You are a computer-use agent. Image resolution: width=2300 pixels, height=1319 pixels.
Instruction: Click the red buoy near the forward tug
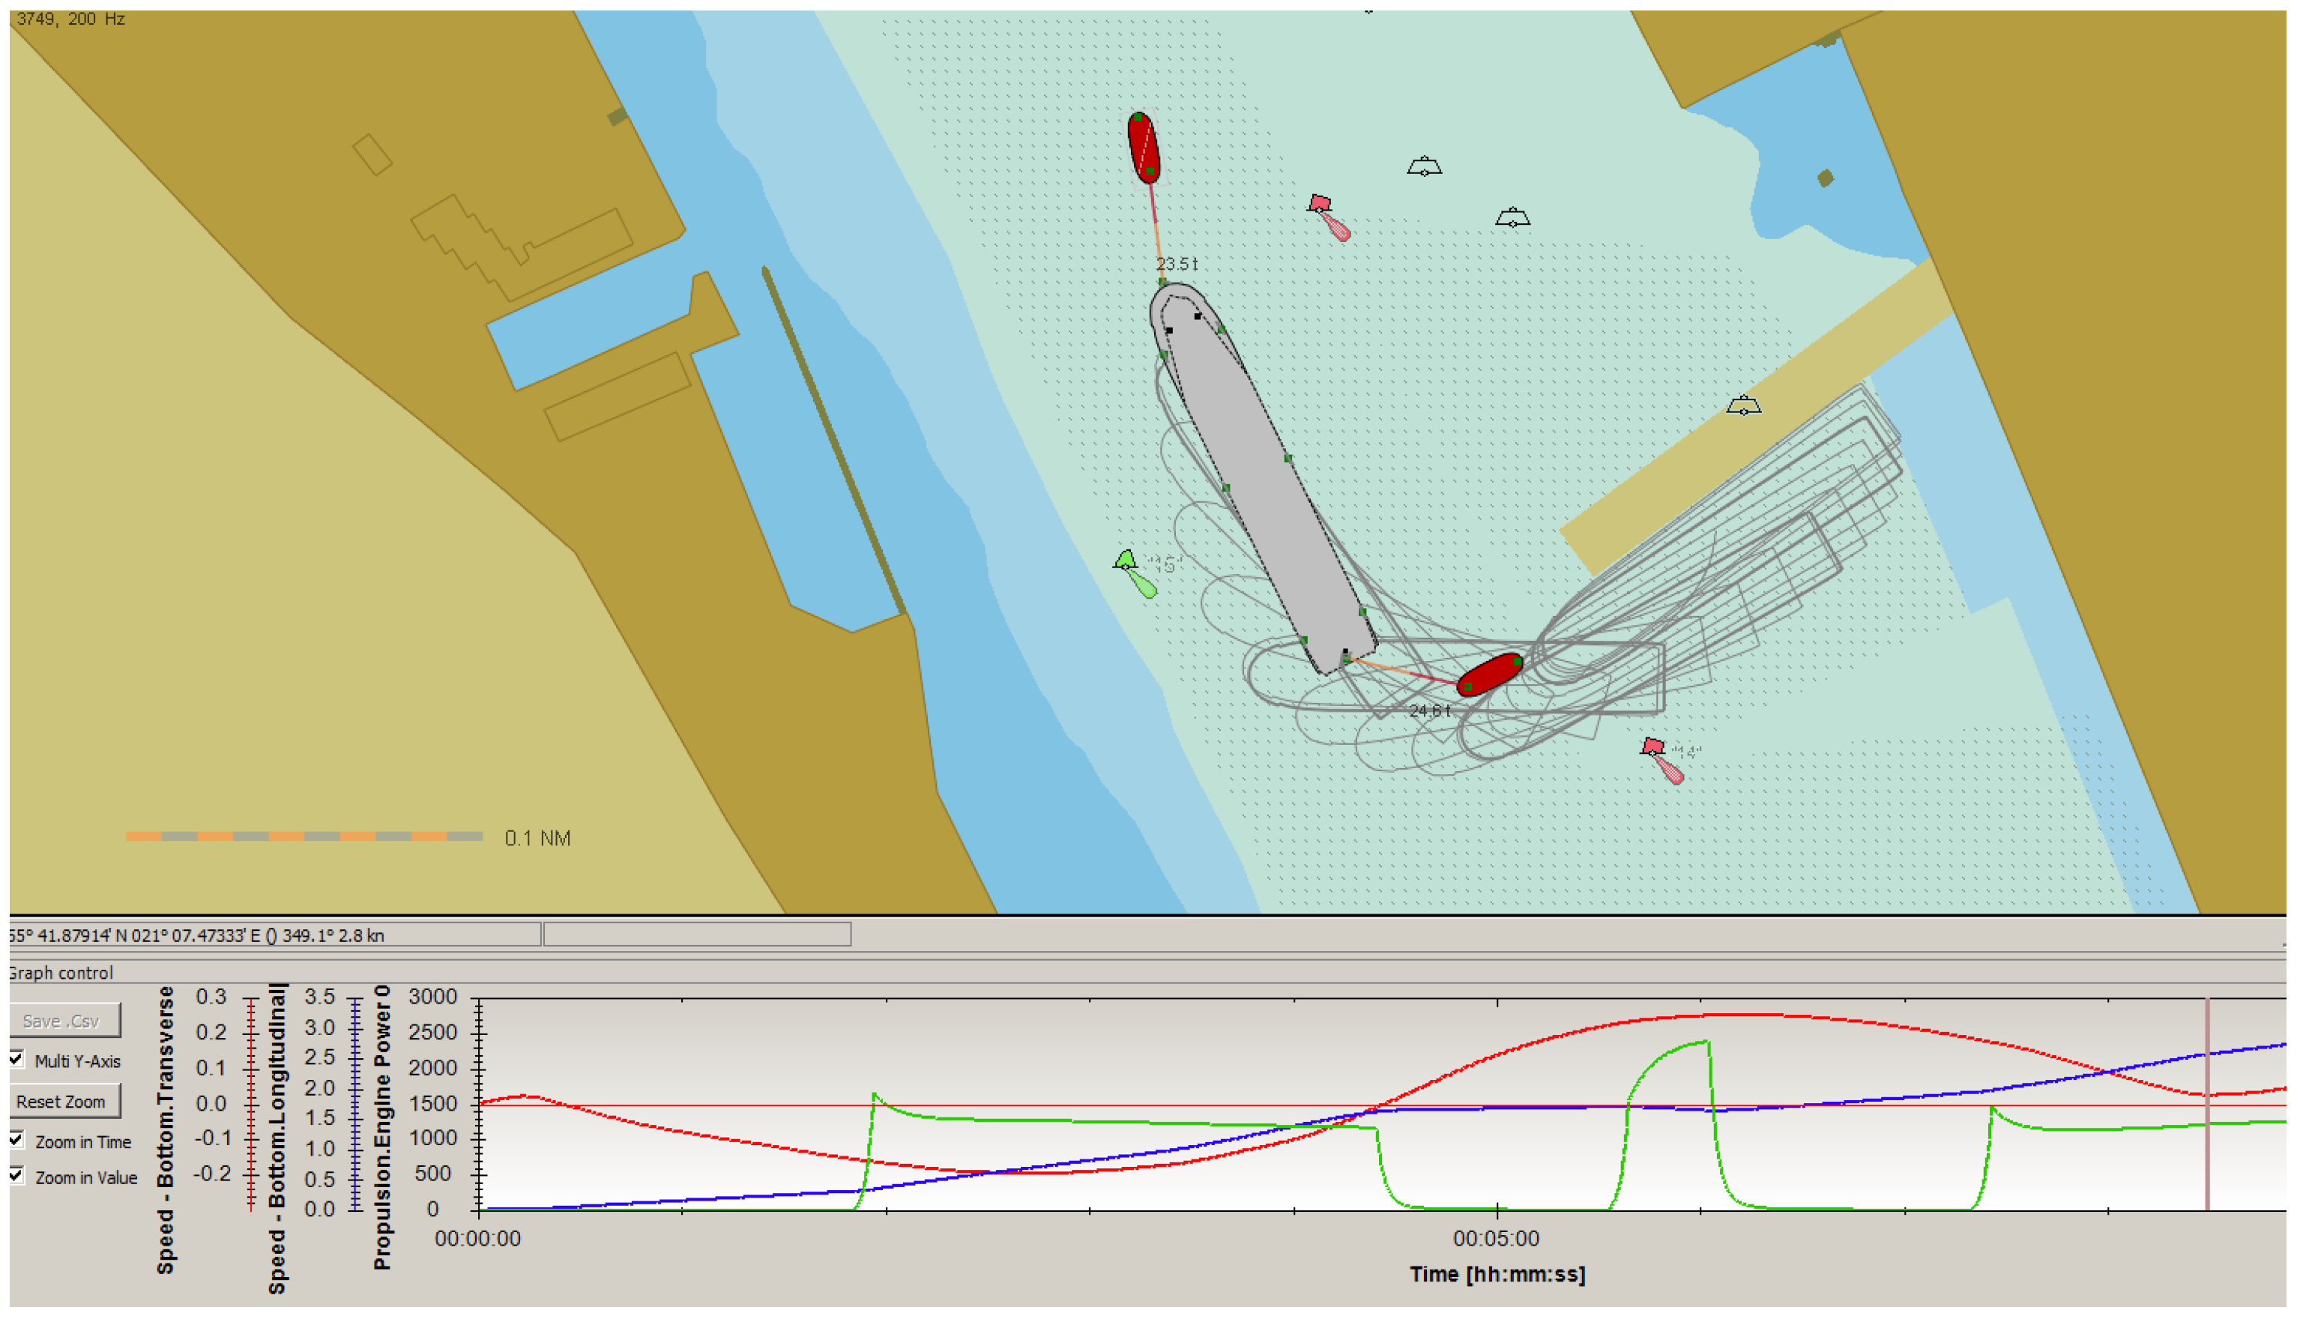1320,205
